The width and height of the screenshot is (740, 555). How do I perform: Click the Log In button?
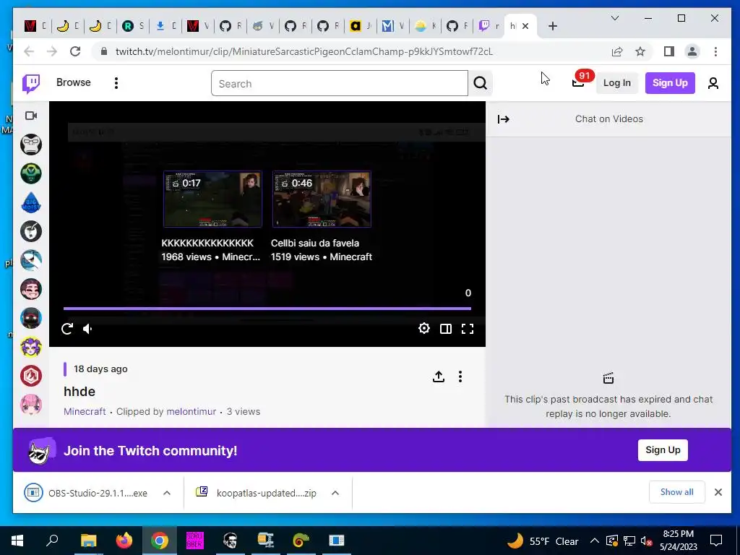click(x=617, y=83)
